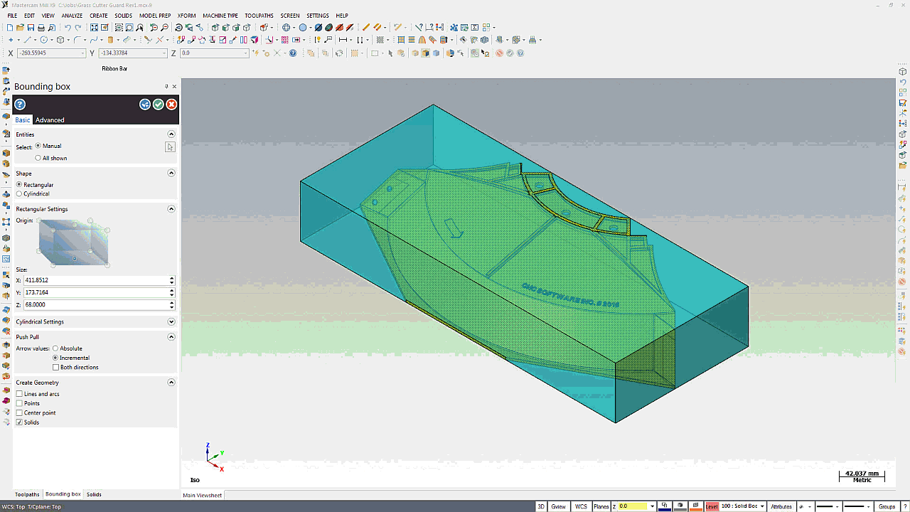Collapse the Push Pull section

(x=171, y=337)
